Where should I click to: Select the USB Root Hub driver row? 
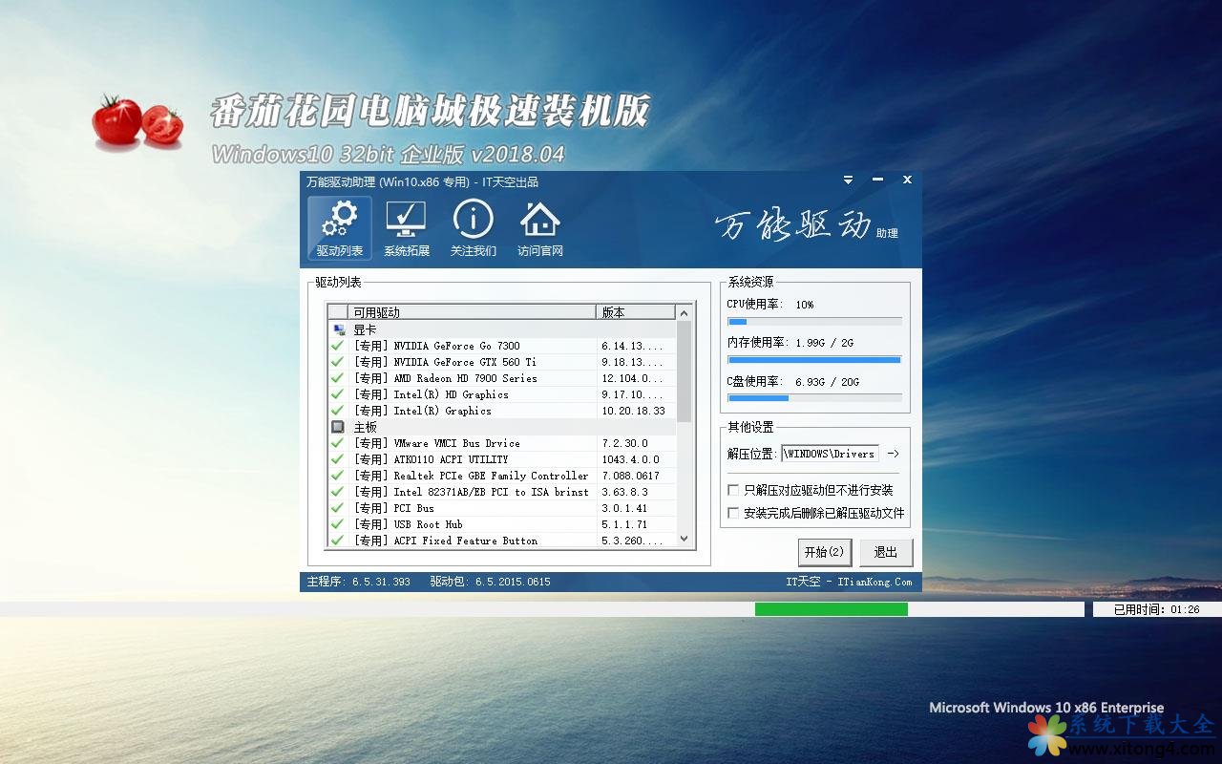501,524
